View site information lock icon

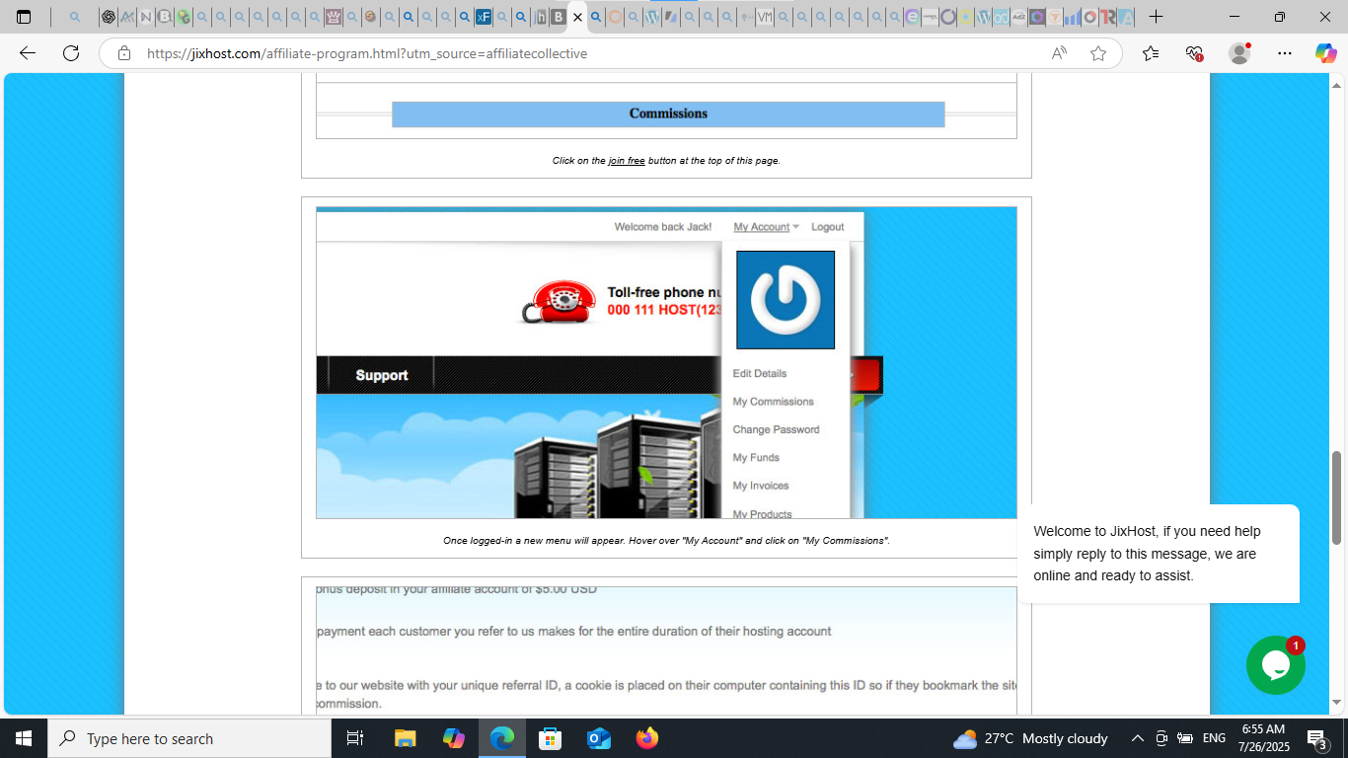124,53
